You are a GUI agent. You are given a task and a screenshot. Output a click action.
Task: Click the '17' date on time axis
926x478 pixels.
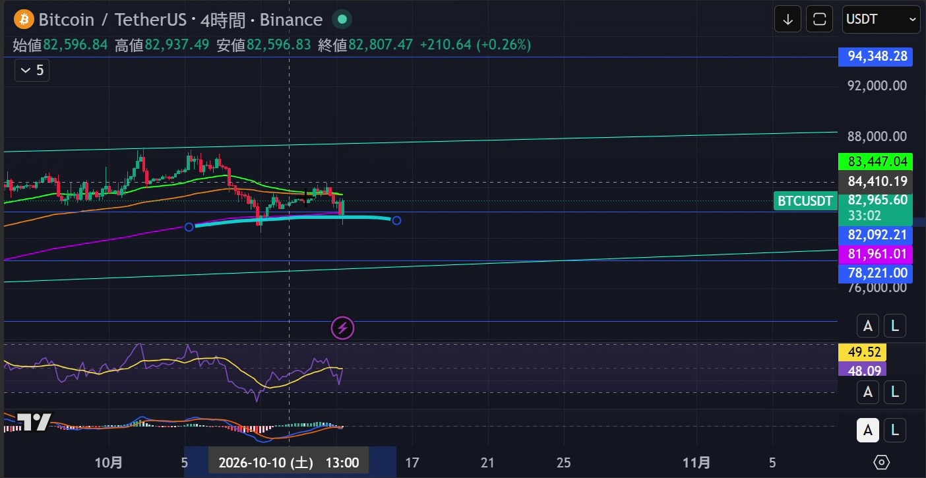[x=412, y=462]
